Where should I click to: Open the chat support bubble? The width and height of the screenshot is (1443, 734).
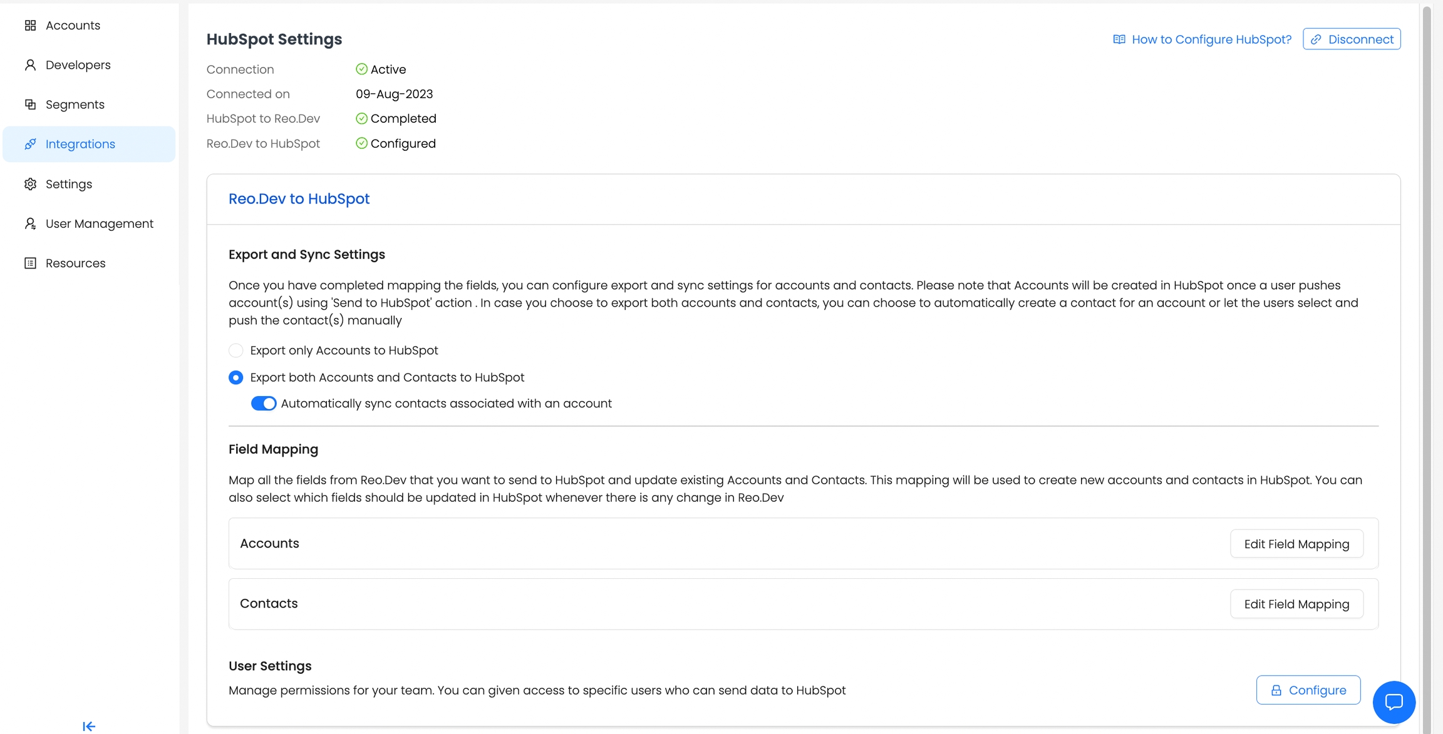click(1394, 702)
